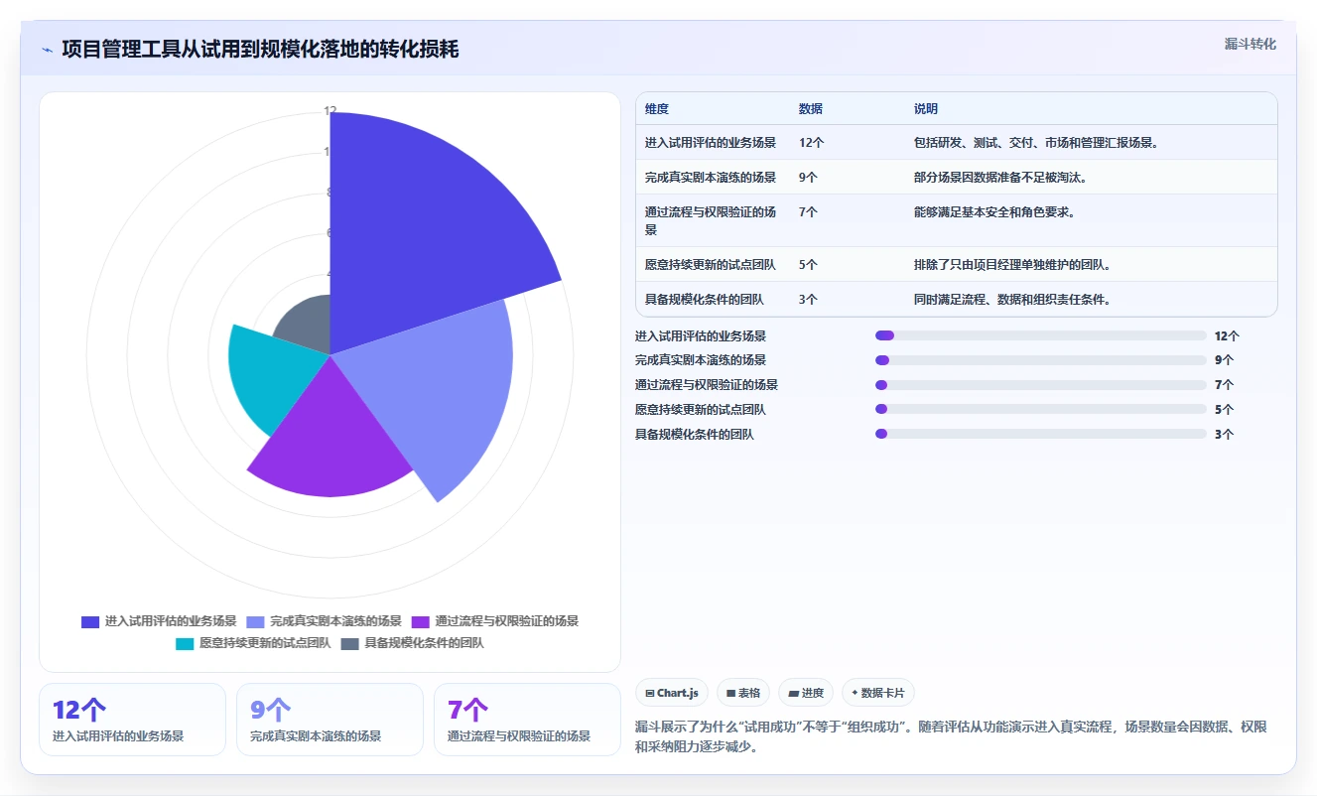Toggle the 完成真实剧本演练的场景 legend swatch

tap(255, 621)
